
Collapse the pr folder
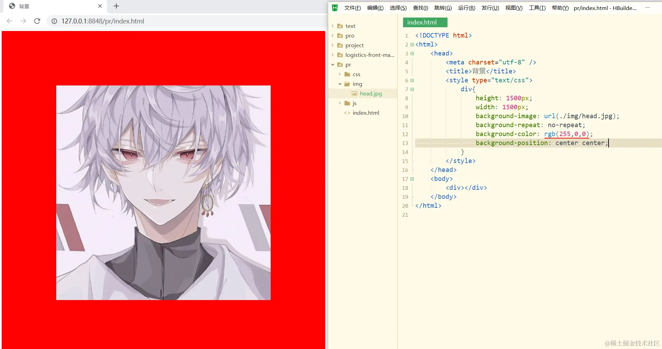(x=333, y=64)
